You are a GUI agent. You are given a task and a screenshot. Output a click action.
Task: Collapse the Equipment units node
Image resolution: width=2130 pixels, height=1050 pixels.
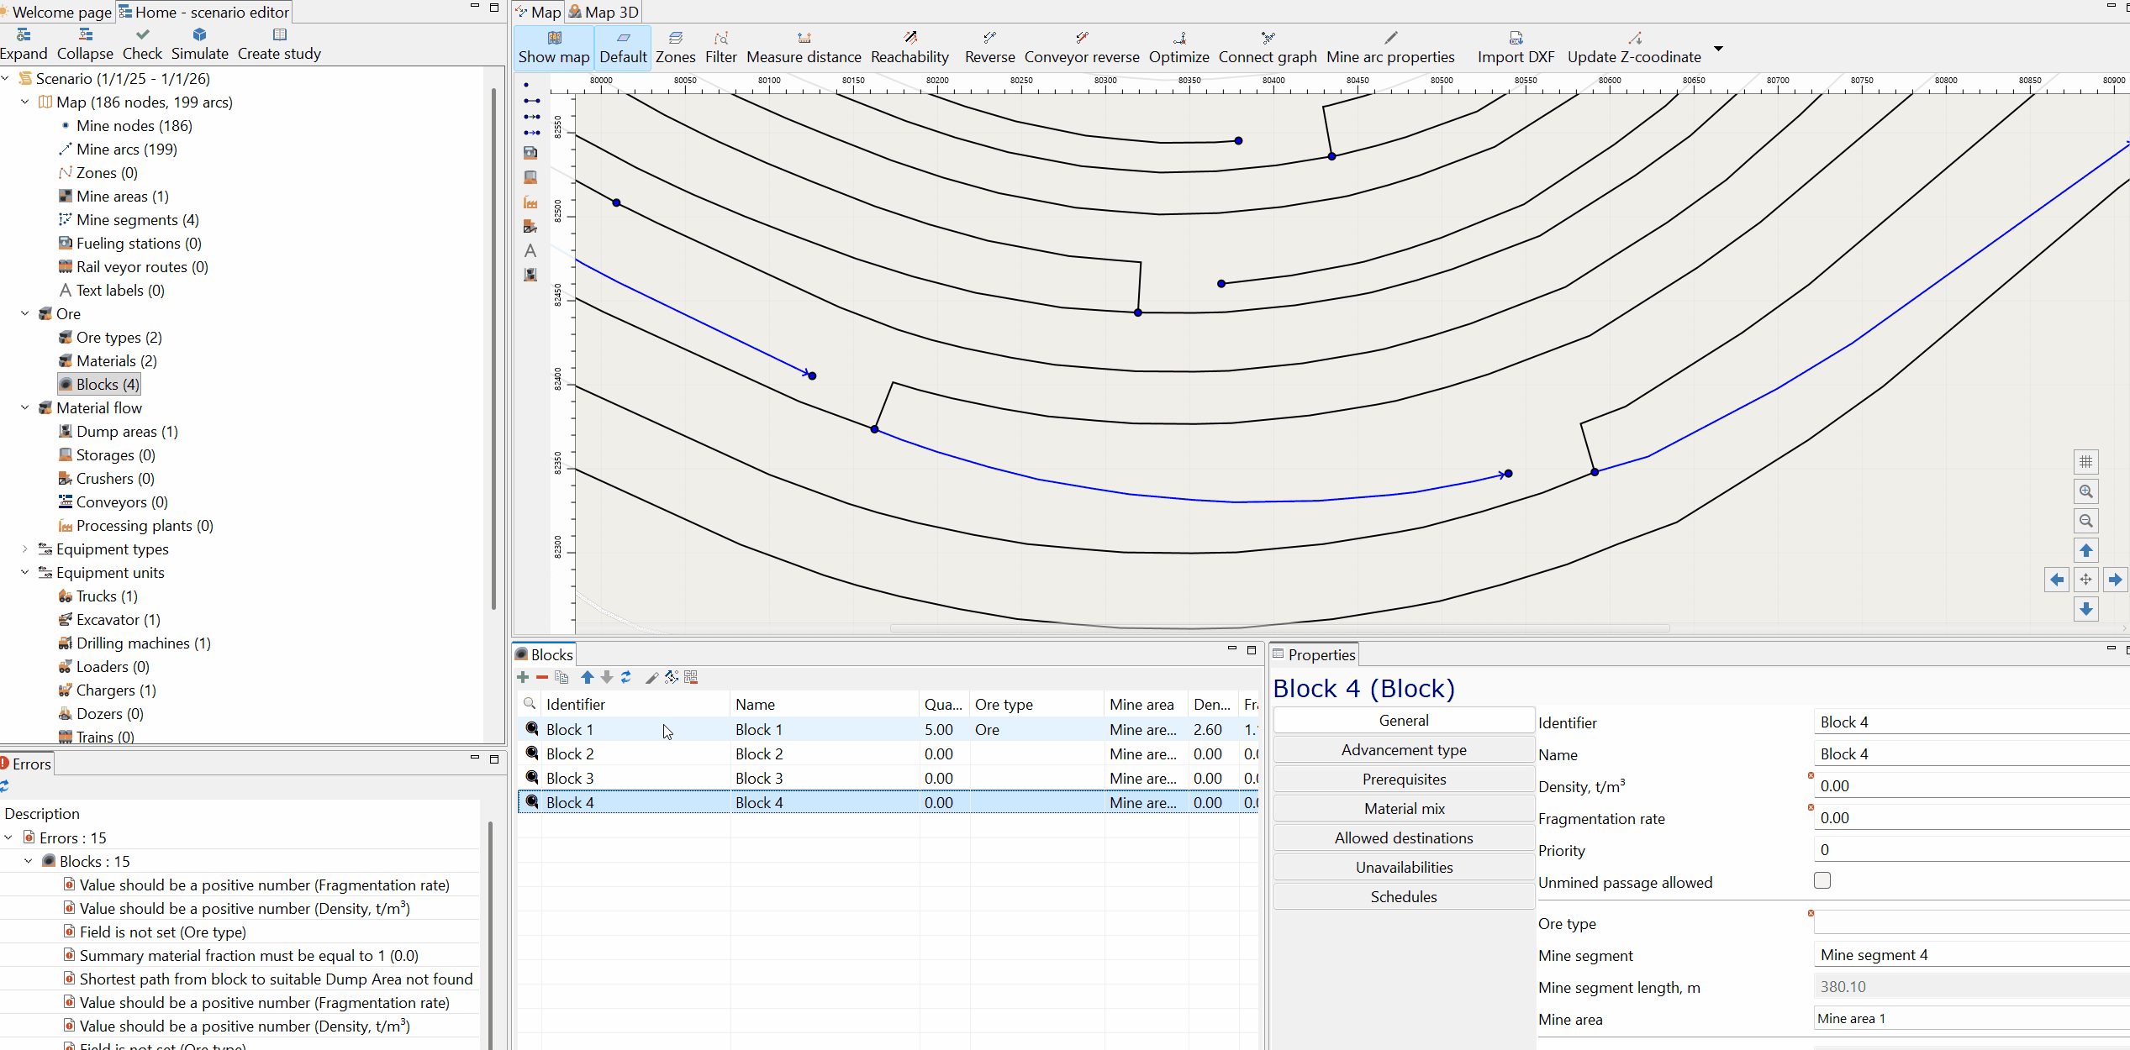(x=25, y=572)
